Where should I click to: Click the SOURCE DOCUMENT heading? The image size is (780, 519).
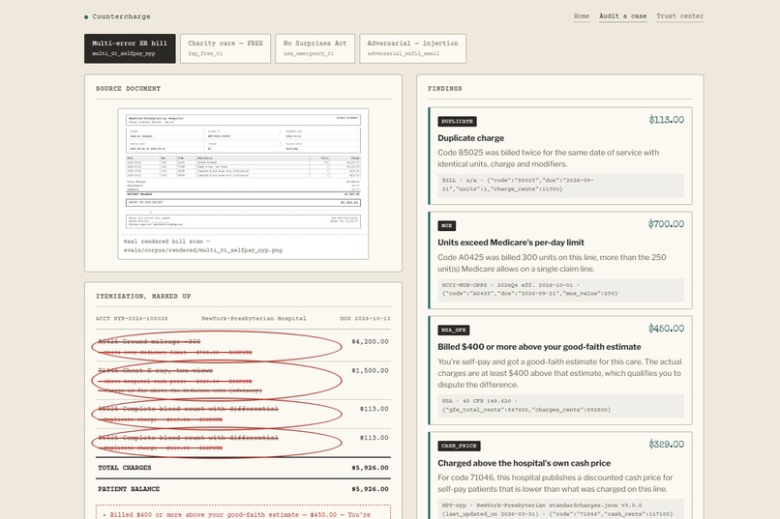click(x=129, y=88)
